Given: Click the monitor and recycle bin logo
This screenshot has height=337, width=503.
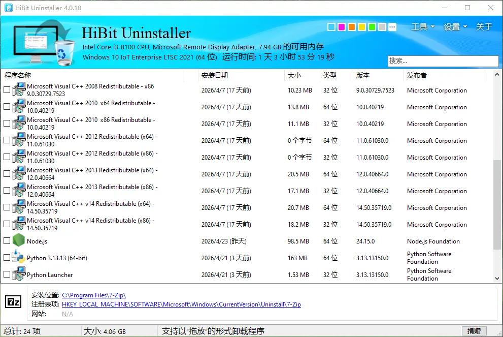Looking at the screenshot, I should pyautogui.click(x=43, y=43).
